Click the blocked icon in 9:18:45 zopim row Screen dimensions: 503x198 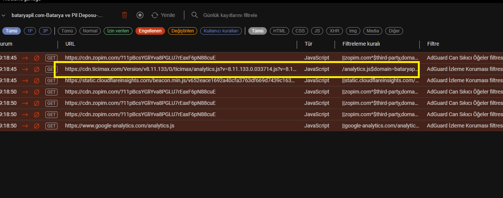click(x=37, y=58)
